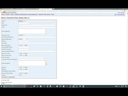Set Return Geometry to True
This screenshot has height=96, width=128.
coord(19,45)
